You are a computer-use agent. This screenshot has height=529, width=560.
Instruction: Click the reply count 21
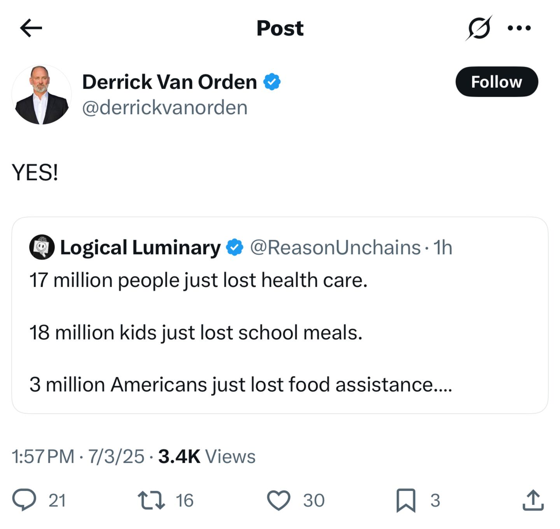coord(57,500)
